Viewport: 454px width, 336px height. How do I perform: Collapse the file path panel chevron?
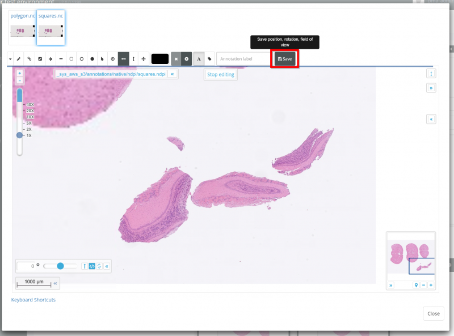coord(173,74)
